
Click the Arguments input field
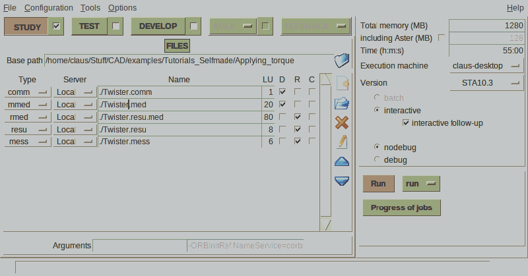coord(140,246)
